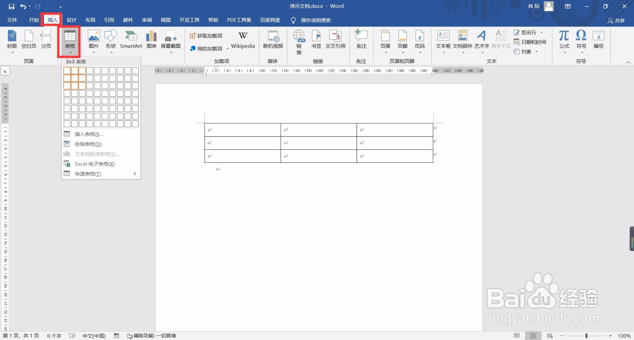Insert SmartArt graphic
This screenshot has height=340, width=634.
131,40
